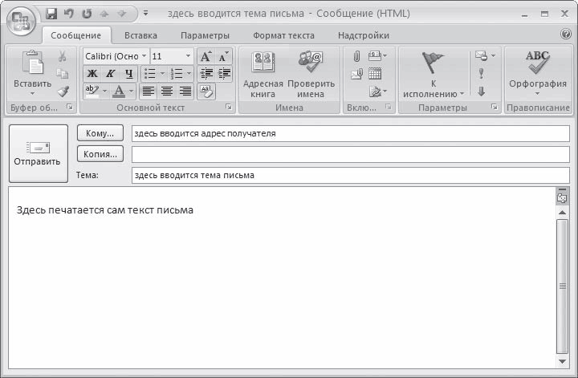
Task: Attach a file with paperclip icon
Action: pos(356,56)
